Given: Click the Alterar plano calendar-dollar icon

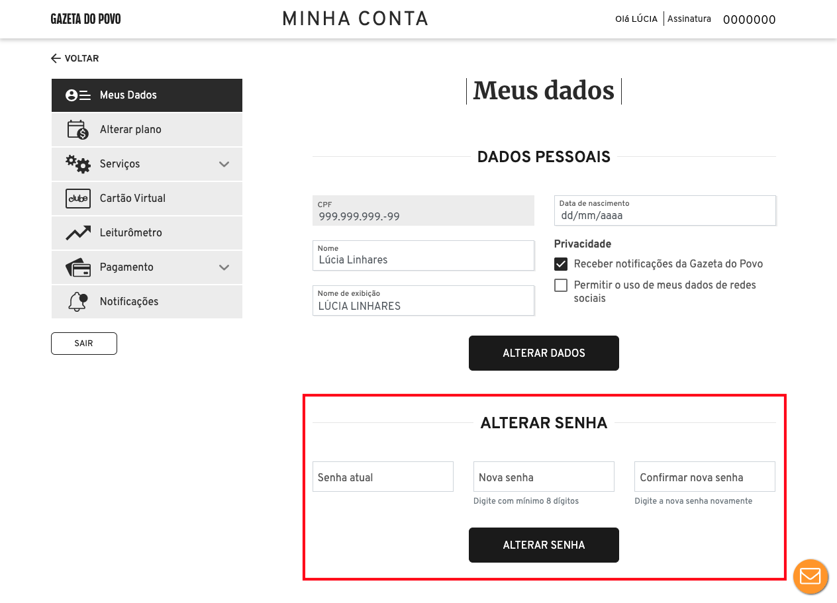Looking at the screenshot, I should (77, 130).
